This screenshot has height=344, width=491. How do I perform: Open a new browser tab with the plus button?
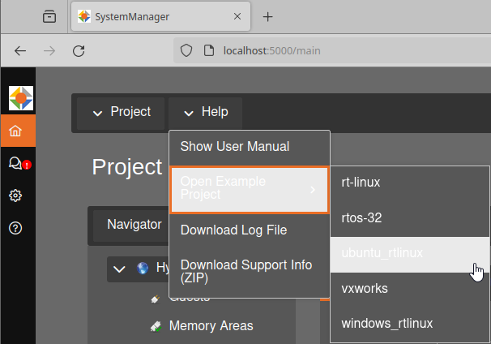[x=267, y=16]
